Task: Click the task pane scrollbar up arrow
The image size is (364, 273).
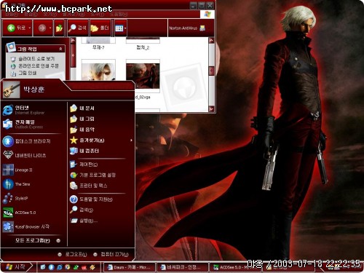Action: [73, 41]
